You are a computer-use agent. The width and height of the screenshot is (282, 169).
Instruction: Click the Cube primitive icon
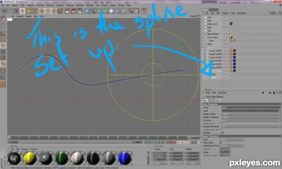[x=87, y=11]
